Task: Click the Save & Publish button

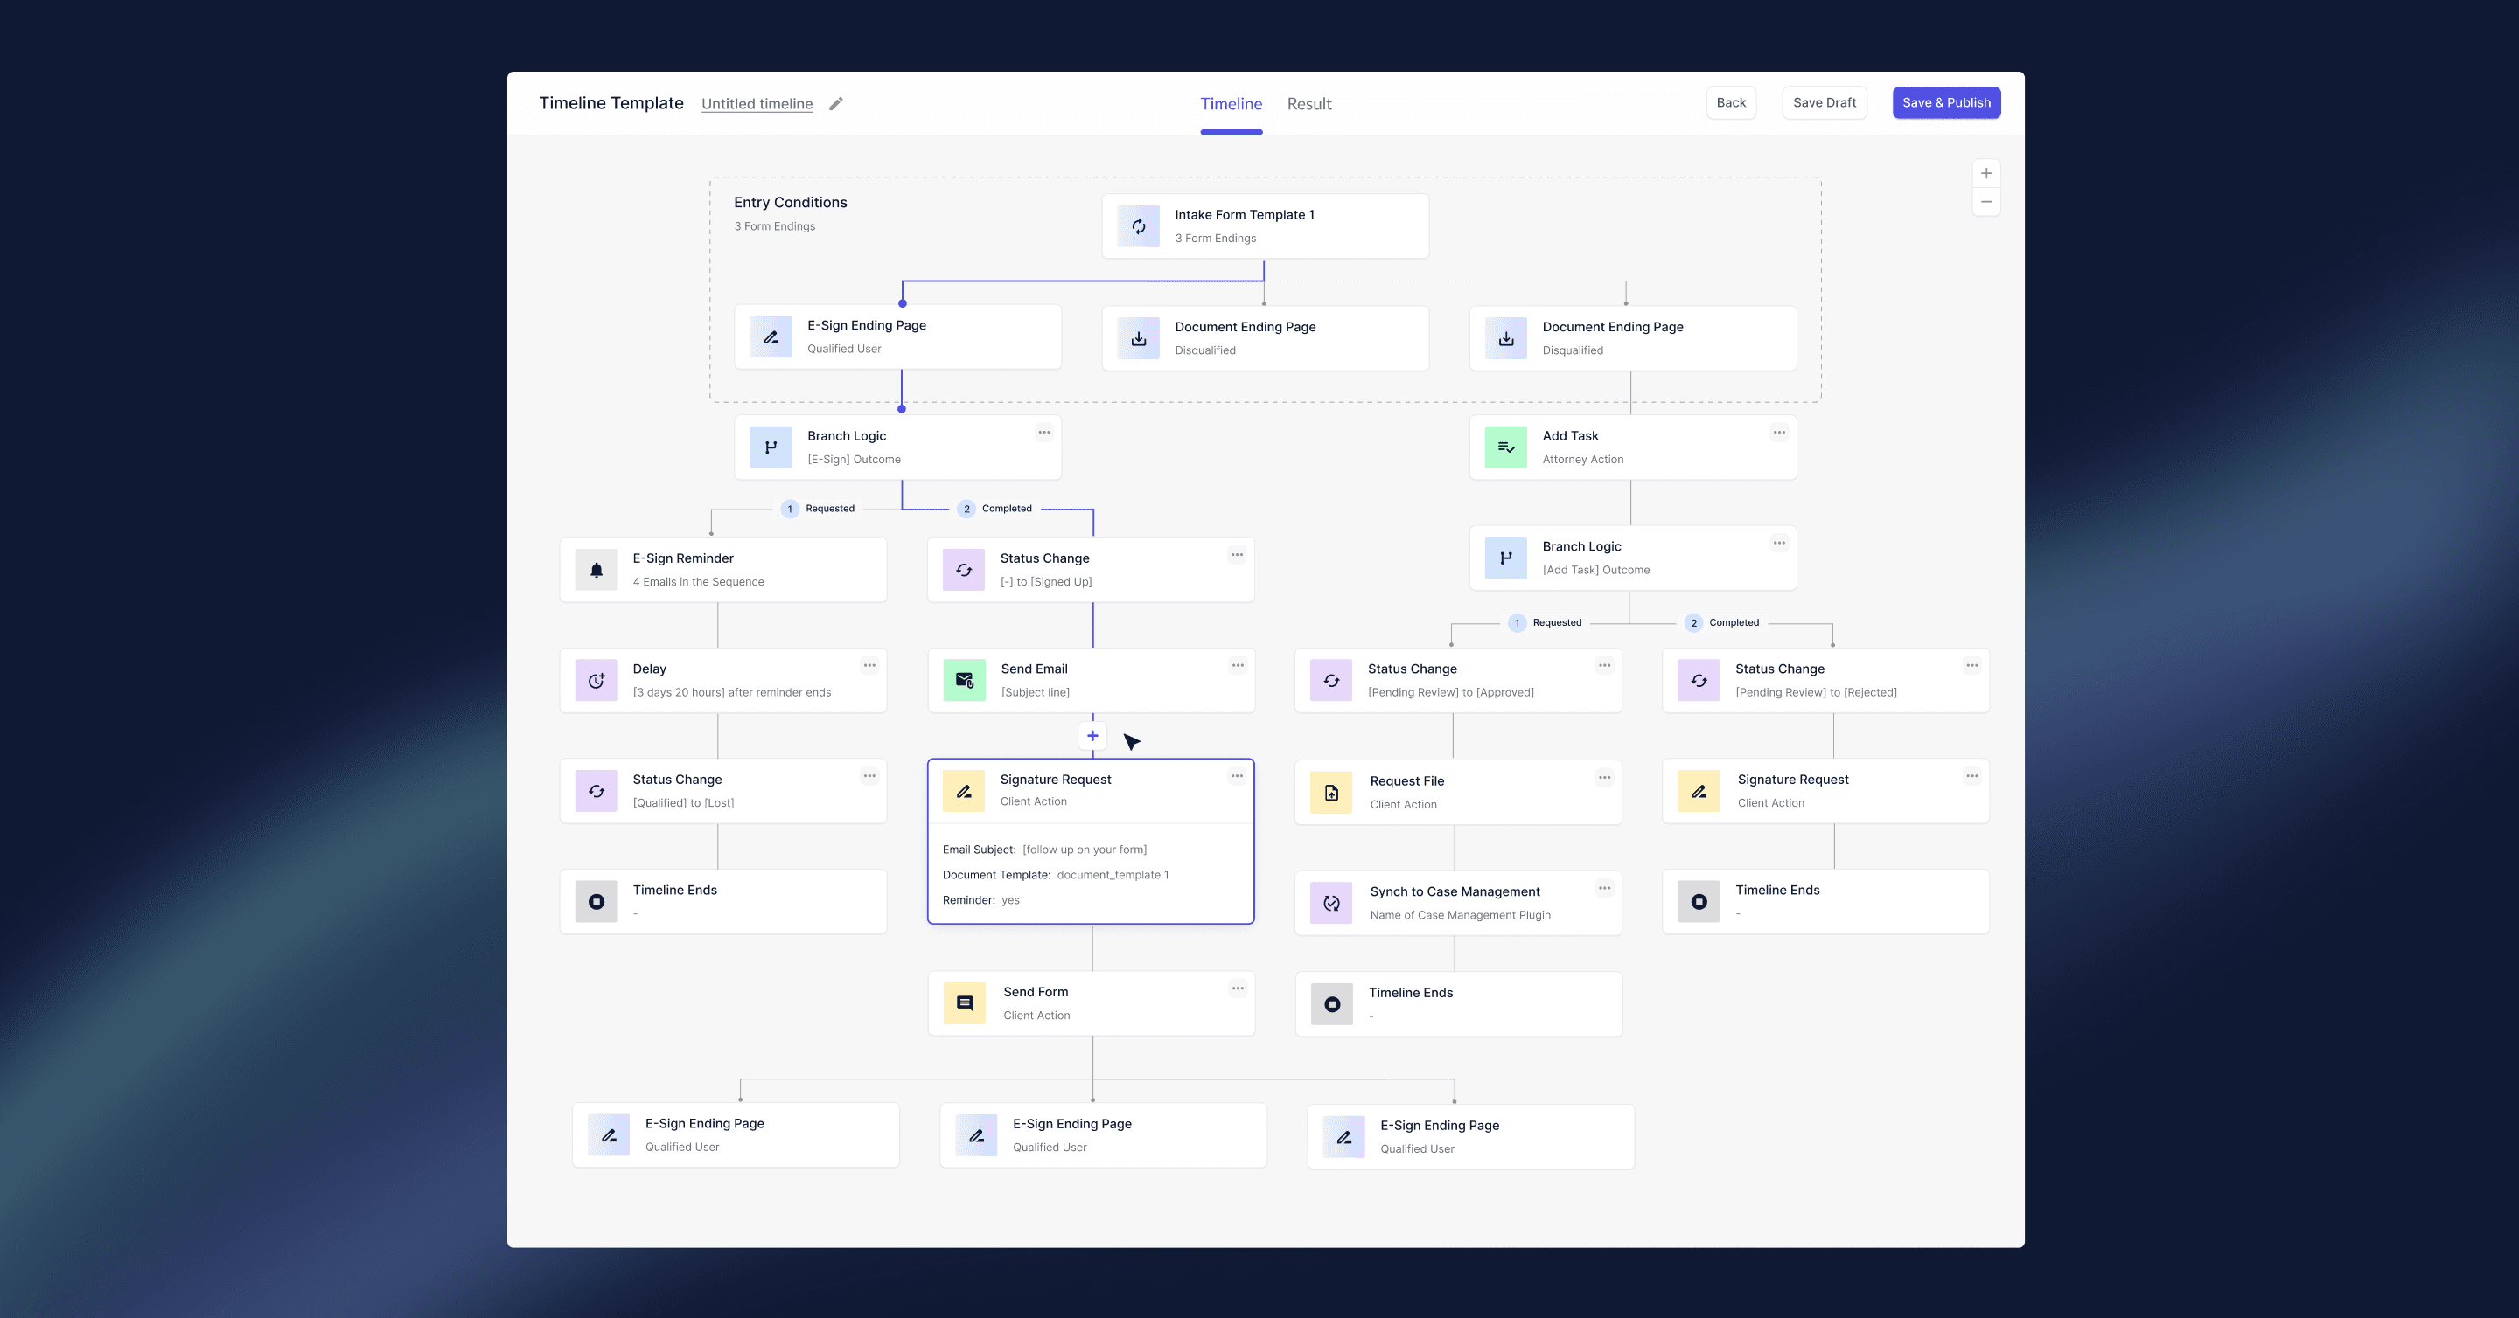Action: [1946, 102]
